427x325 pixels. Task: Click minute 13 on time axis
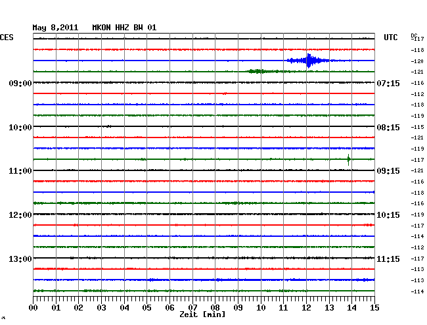tap(329, 308)
